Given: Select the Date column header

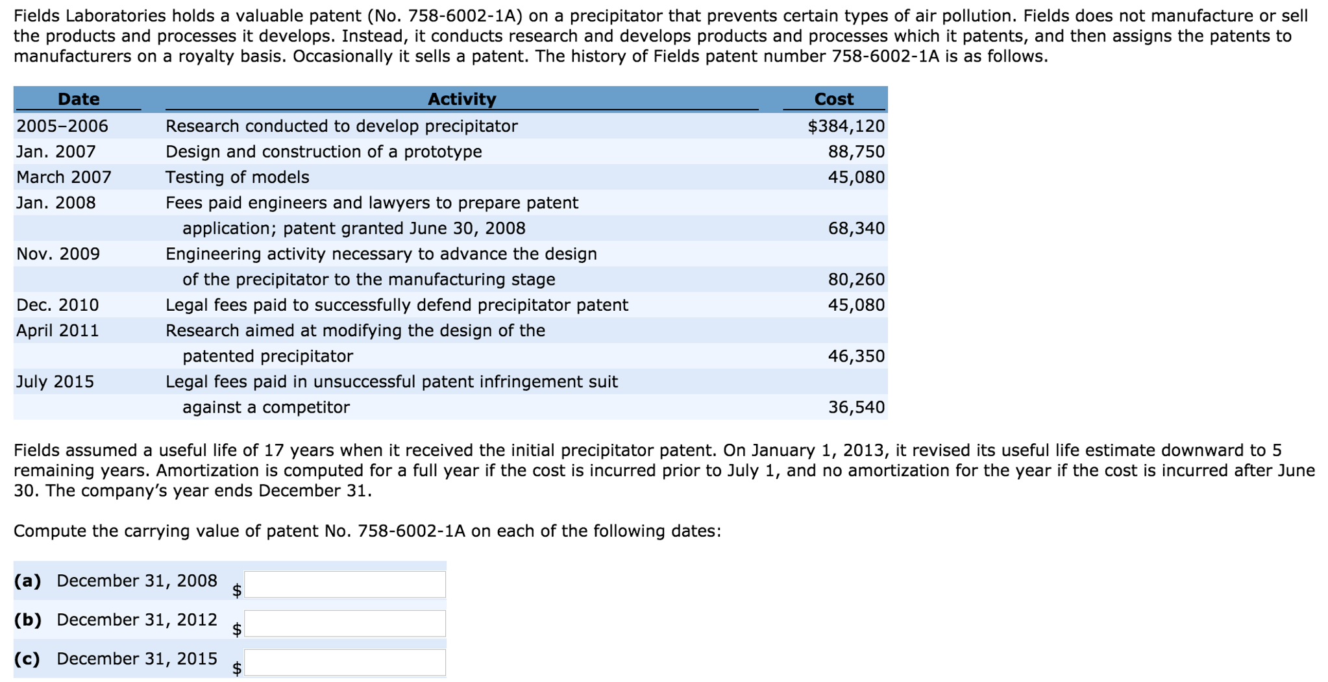Looking at the screenshot, I should coord(79,99).
